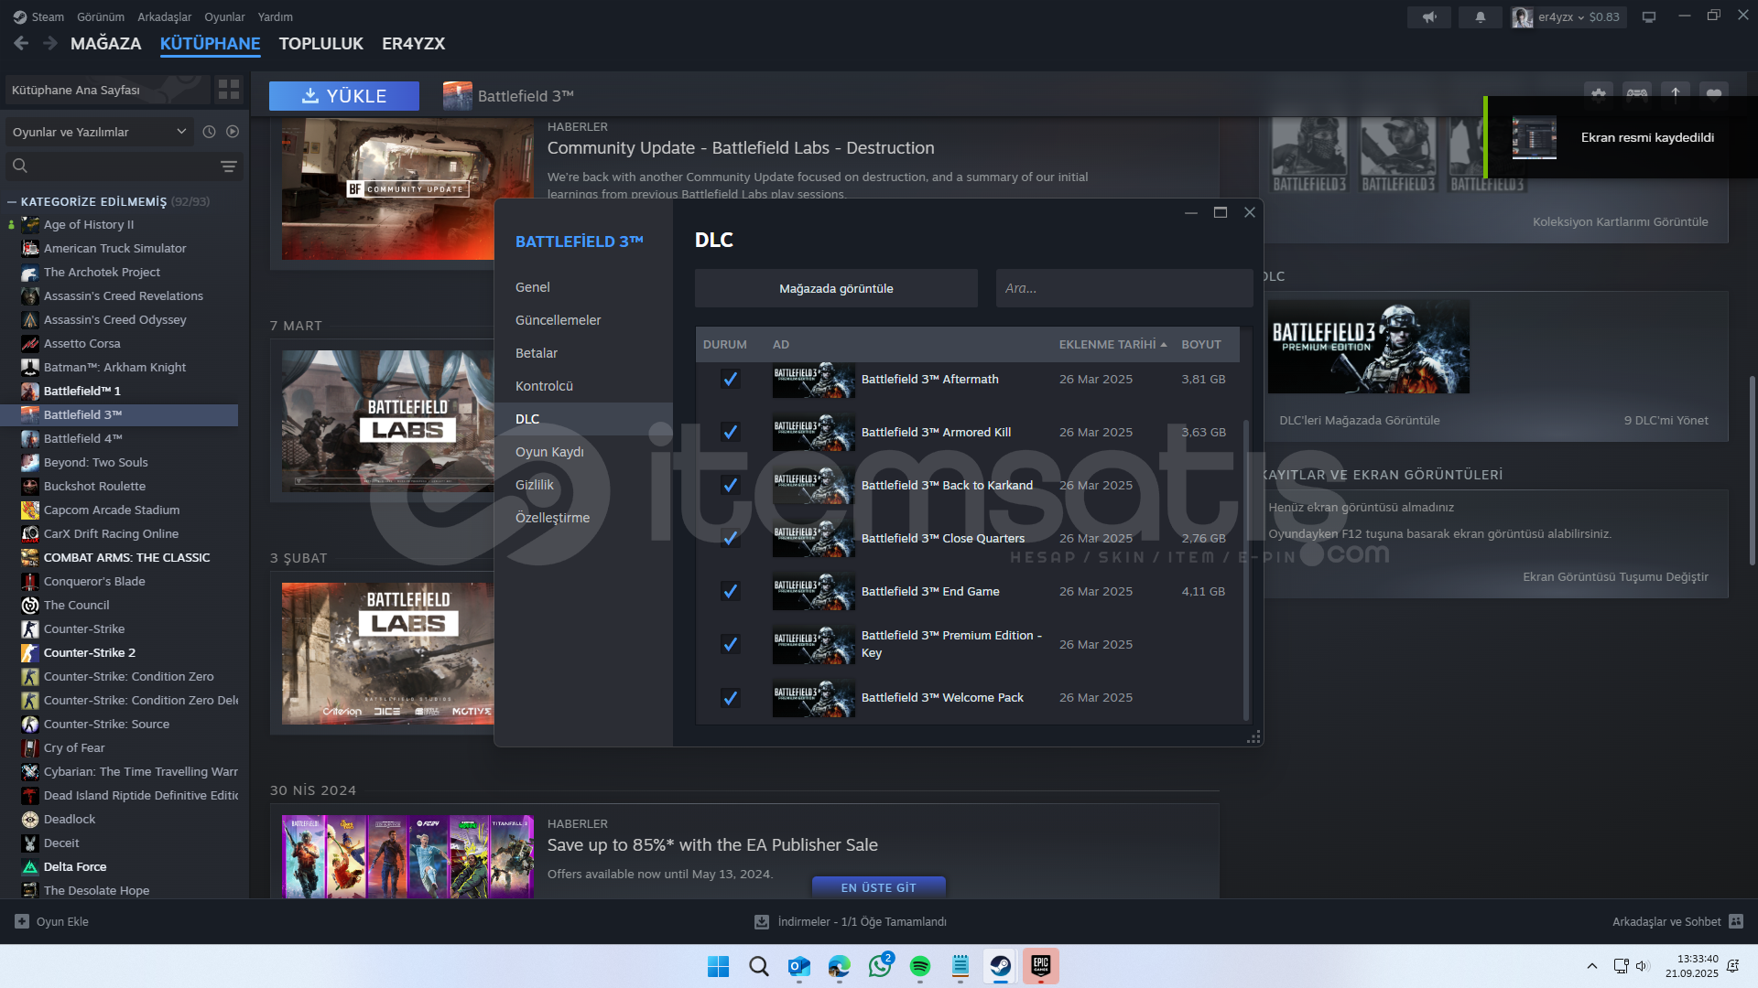Viewport: 1758px width, 988px height.
Task: Click the Steam announcements megaphone icon
Action: (1428, 16)
